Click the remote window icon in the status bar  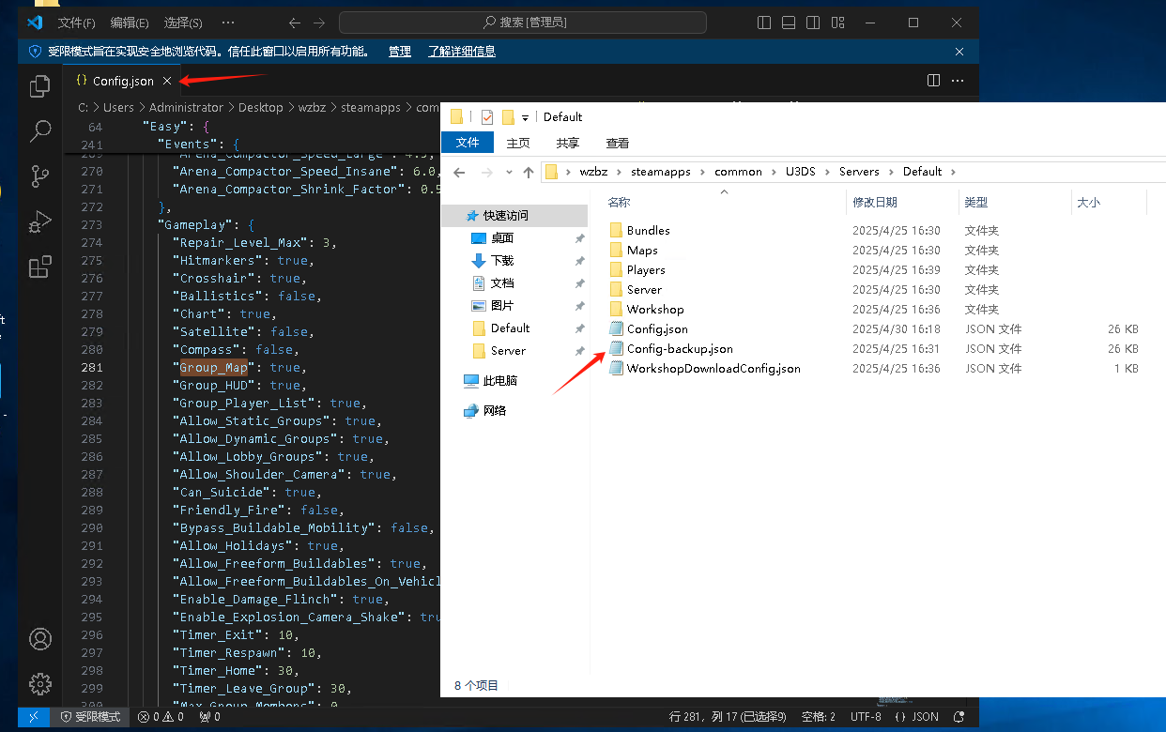[x=35, y=717]
